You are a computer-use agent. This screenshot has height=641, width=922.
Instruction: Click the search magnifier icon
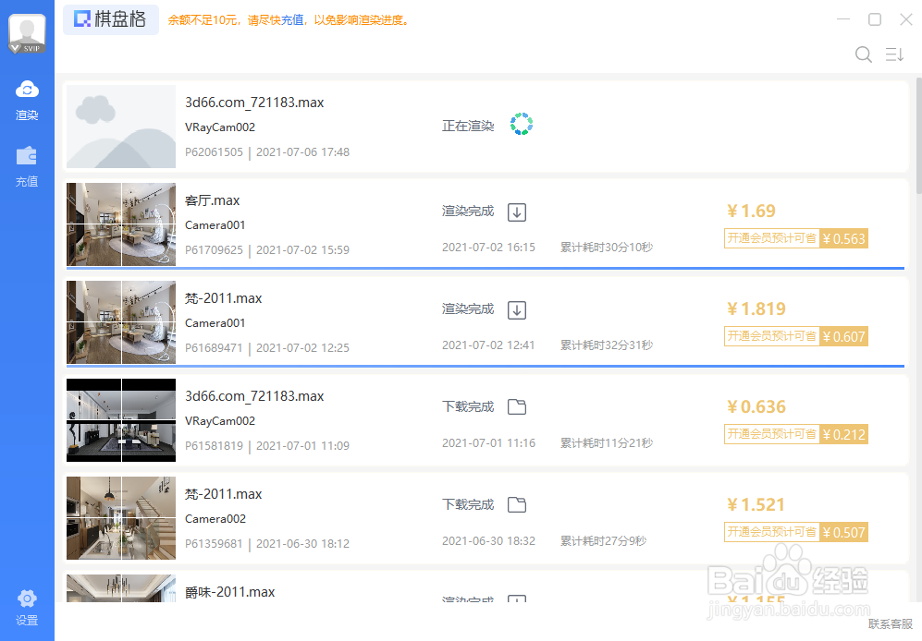[863, 54]
